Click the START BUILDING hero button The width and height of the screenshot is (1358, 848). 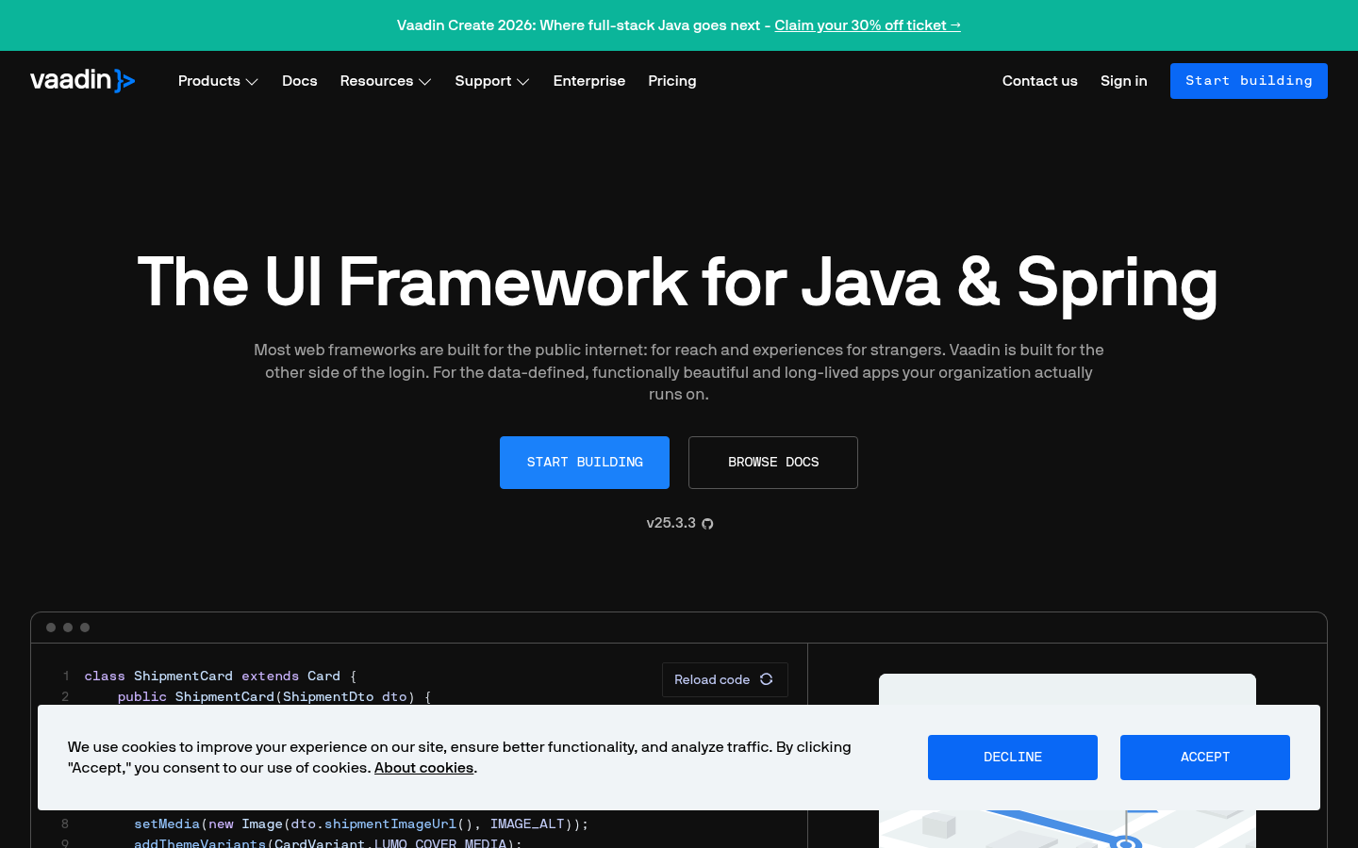[585, 463]
